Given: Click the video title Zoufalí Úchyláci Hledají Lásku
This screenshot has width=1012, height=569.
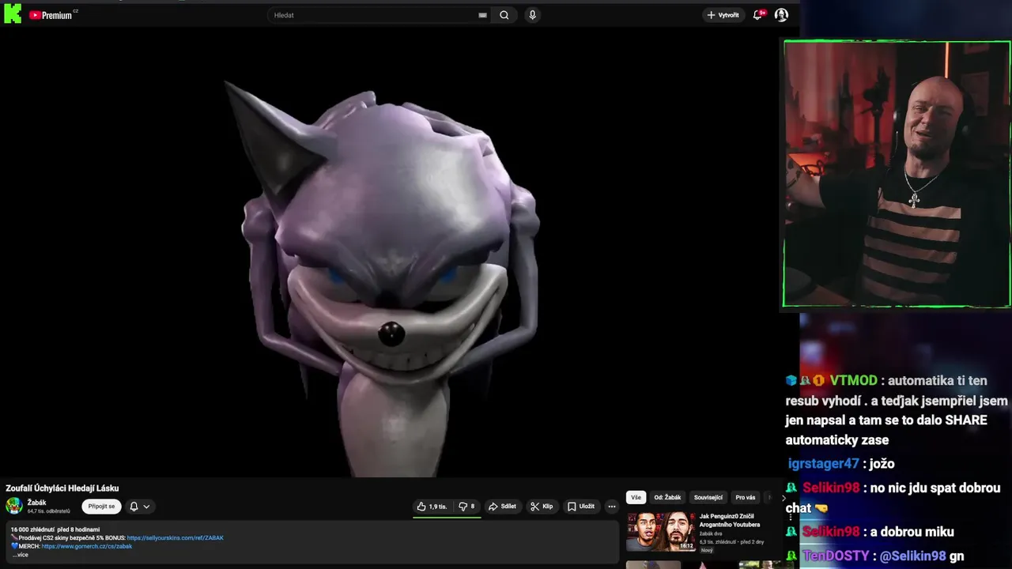Looking at the screenshot, I should pos(62,488).
